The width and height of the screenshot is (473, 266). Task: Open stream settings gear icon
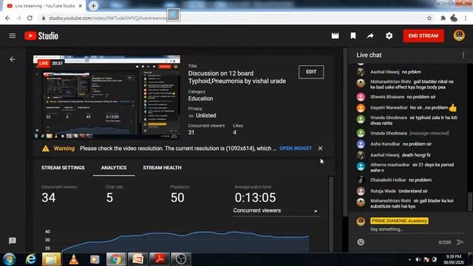click(x=389, y=36)
